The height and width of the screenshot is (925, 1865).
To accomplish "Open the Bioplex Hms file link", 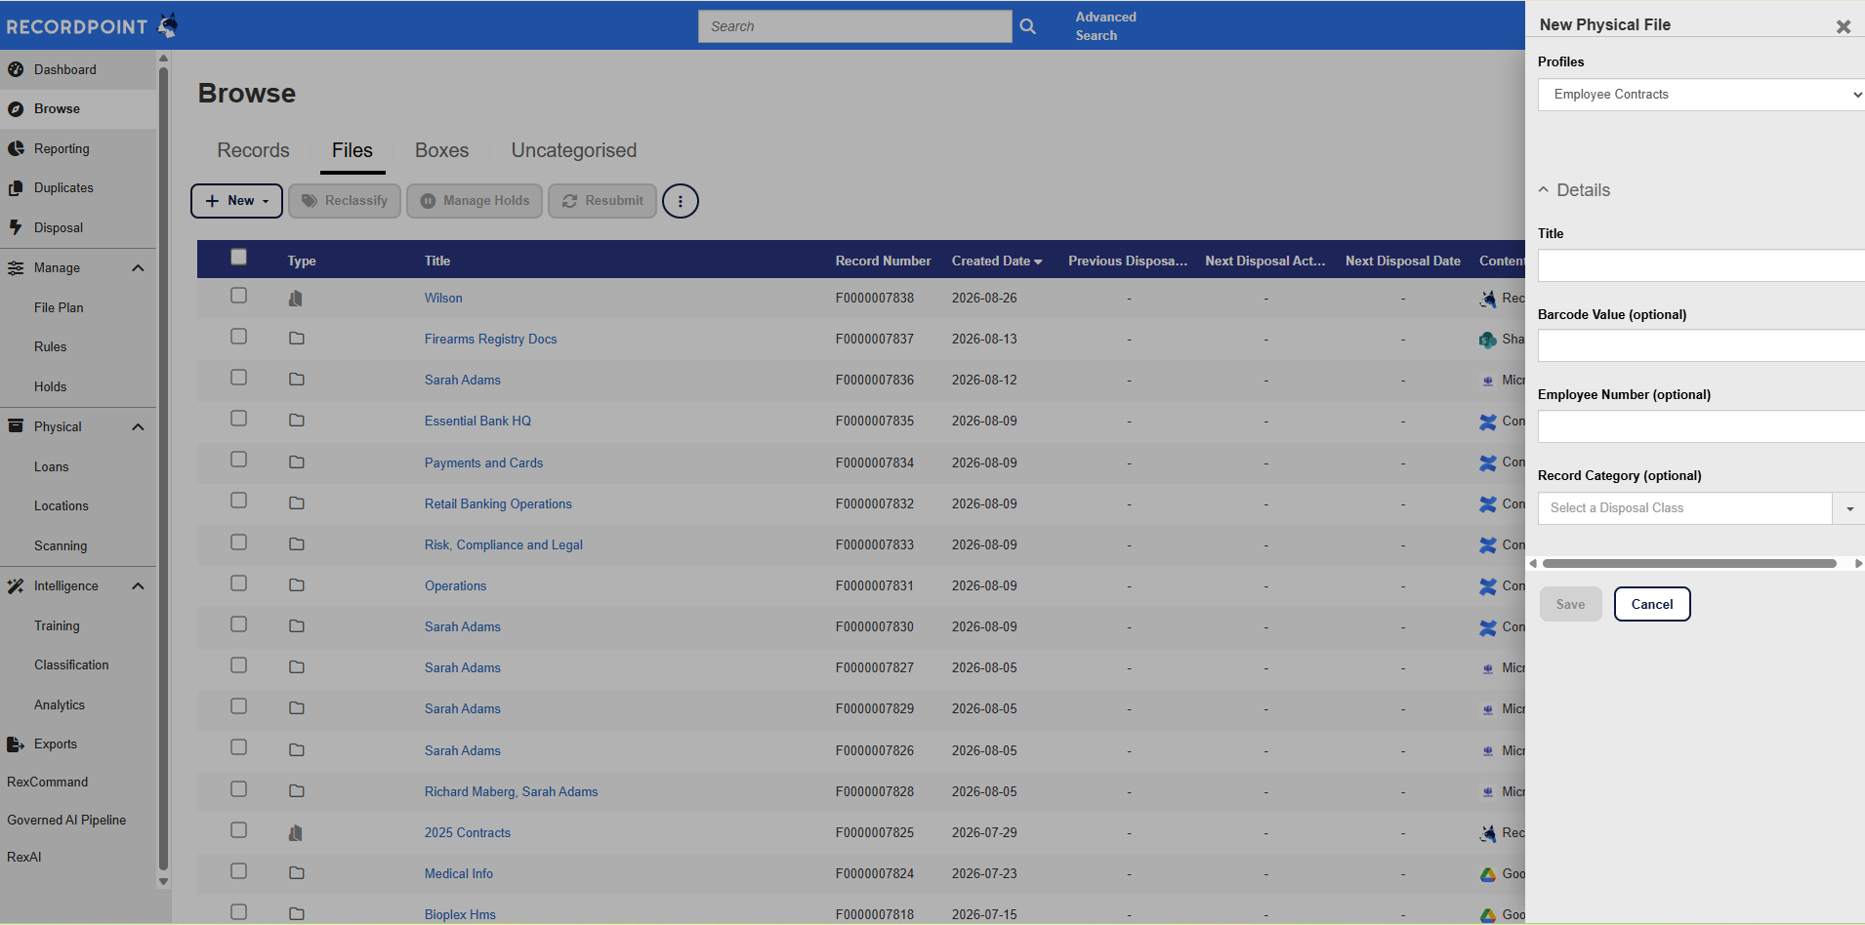I will click(x=460, y=914).
